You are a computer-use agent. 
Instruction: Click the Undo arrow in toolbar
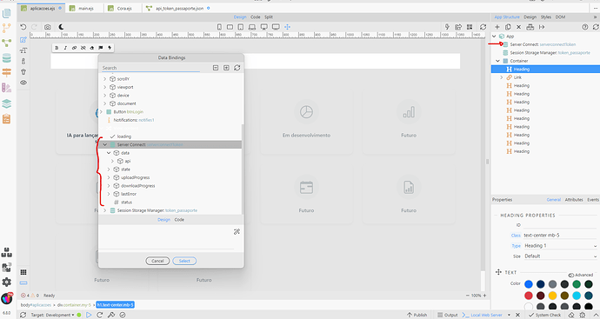[x=23, y=27]
